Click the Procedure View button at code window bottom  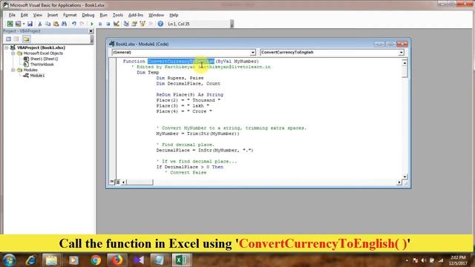pos(112,182)
